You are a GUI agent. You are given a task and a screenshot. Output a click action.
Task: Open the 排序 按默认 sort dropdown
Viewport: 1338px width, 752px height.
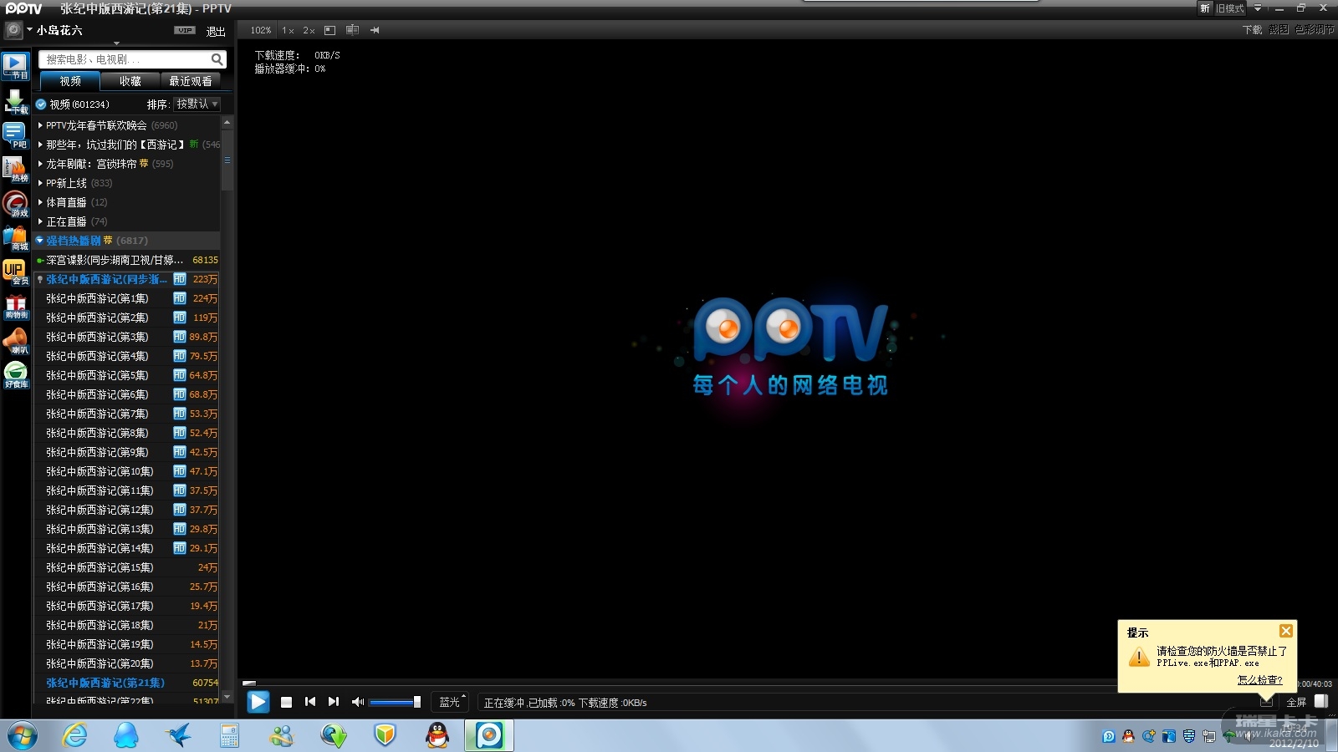(197, 104)
